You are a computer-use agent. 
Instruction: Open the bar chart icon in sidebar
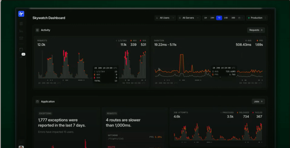(21, 31)
